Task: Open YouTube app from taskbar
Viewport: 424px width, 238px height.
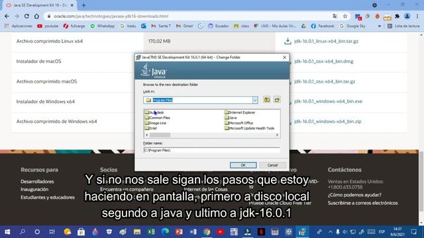Action: 220,232
